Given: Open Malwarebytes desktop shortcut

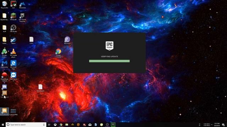Looking at the screenshot, I should pyautogui.click(x=4, y=64).
